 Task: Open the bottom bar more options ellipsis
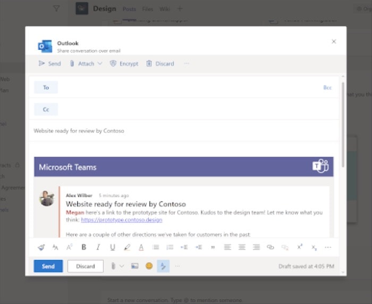point(177,266)
